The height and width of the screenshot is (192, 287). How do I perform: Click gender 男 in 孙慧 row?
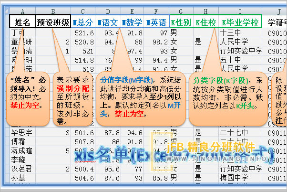coord(181,178)
